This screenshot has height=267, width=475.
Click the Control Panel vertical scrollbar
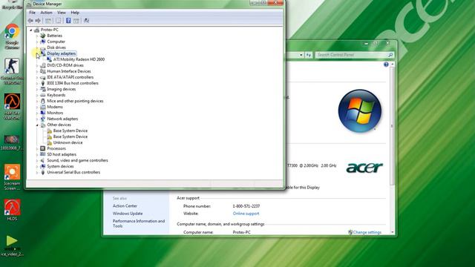pyautogui.click(x=393, y=125)
